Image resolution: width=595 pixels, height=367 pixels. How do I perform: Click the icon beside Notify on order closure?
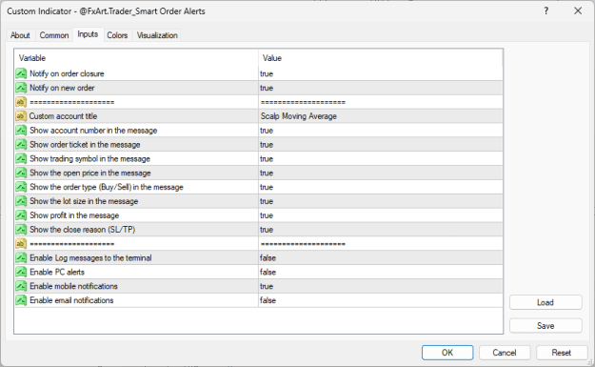(21, 73)
